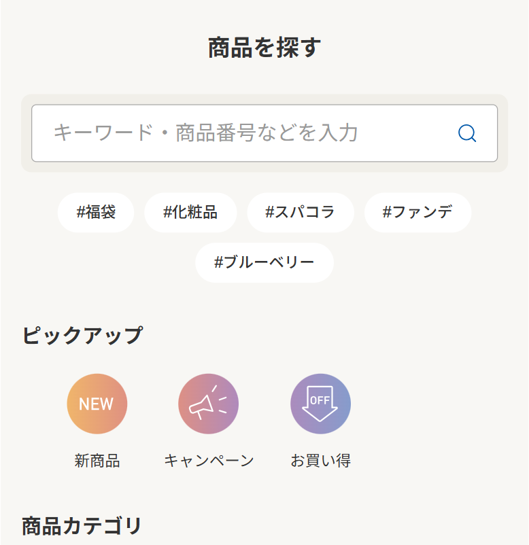Click the magnifying glass search icon
Screen dimensions: 529x545
pos(467,133)
